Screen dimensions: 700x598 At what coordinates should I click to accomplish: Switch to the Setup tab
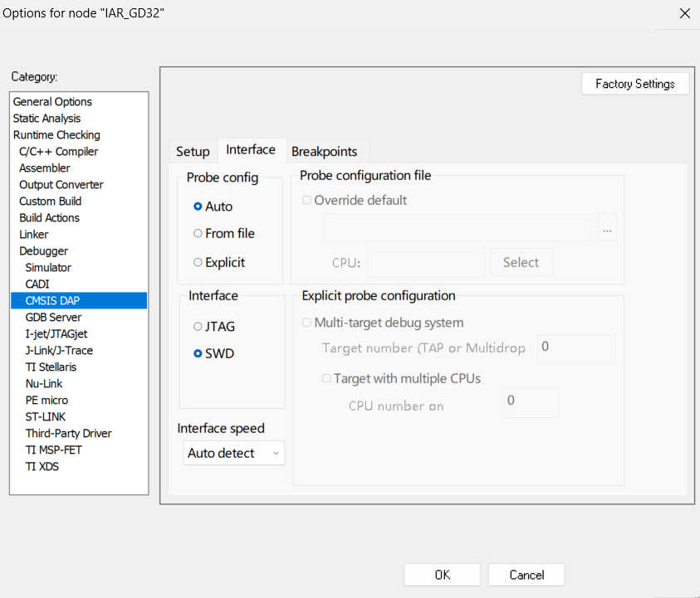pos(193,152)
